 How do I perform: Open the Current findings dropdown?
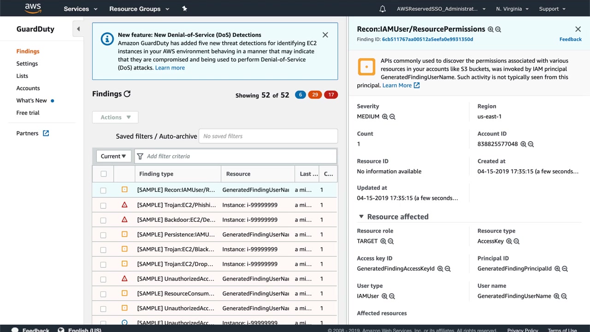point(113,156)
